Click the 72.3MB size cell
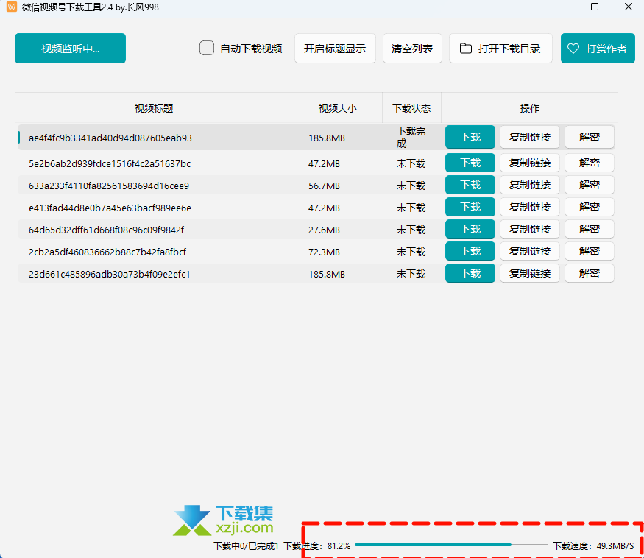Viewport: 644px width, 558px height. pos(324,252)
